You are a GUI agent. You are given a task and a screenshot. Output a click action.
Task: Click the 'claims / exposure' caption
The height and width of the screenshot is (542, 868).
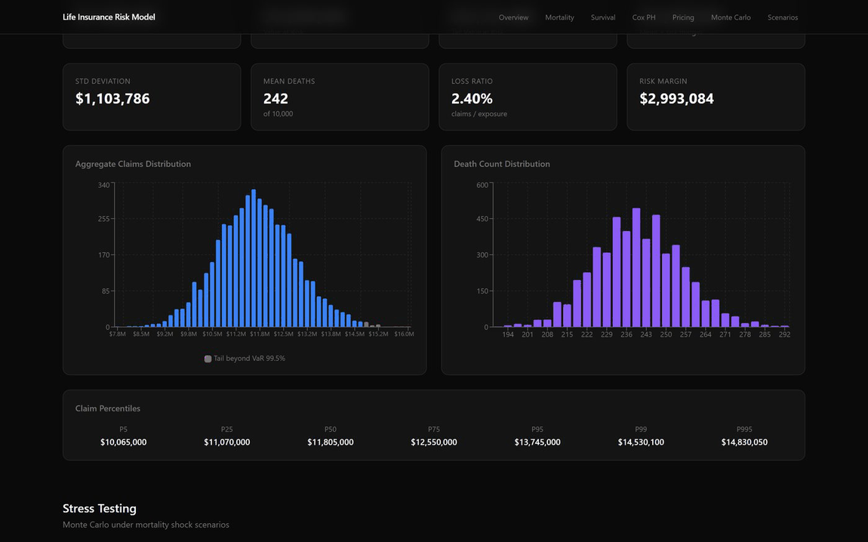coord(479,113)
